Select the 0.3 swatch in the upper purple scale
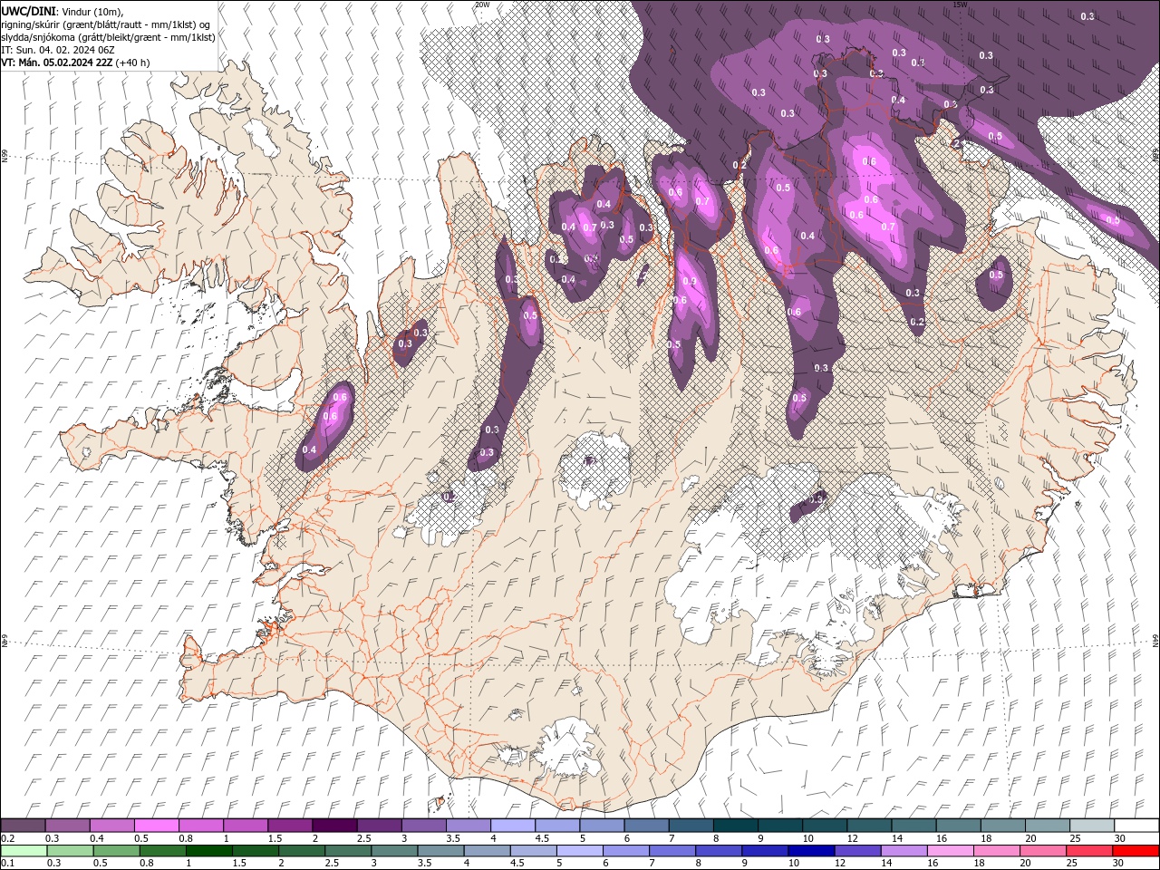Viewport: 1160px width, 870px height. 68,826
